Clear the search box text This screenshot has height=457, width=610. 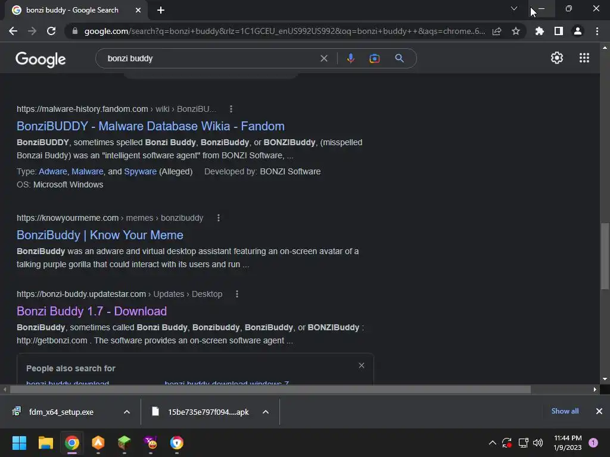pyautogui.click(x=323, y=59)
